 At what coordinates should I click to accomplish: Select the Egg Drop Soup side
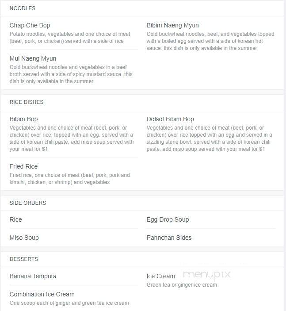pos(168,219)
